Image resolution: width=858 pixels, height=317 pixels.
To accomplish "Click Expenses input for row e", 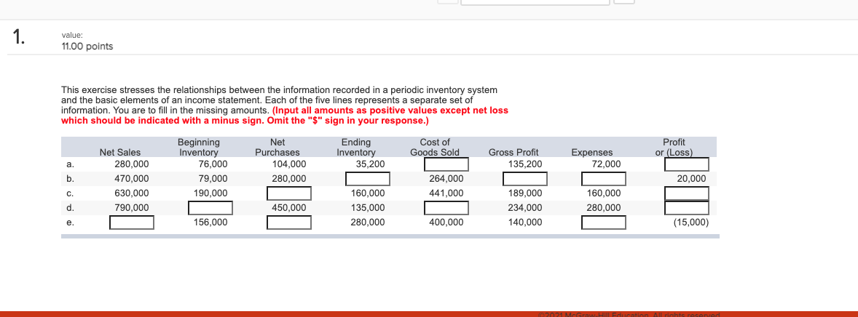I will point(604,222).
